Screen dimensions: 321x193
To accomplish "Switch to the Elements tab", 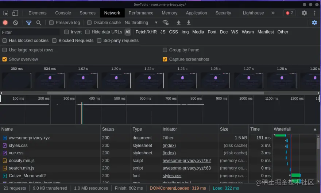I will point(38,13).
